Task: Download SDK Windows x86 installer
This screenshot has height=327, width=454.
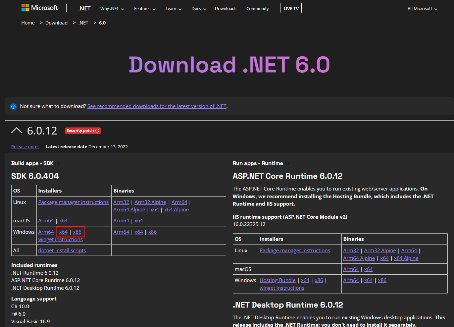Action: click(x=77, y=232)
